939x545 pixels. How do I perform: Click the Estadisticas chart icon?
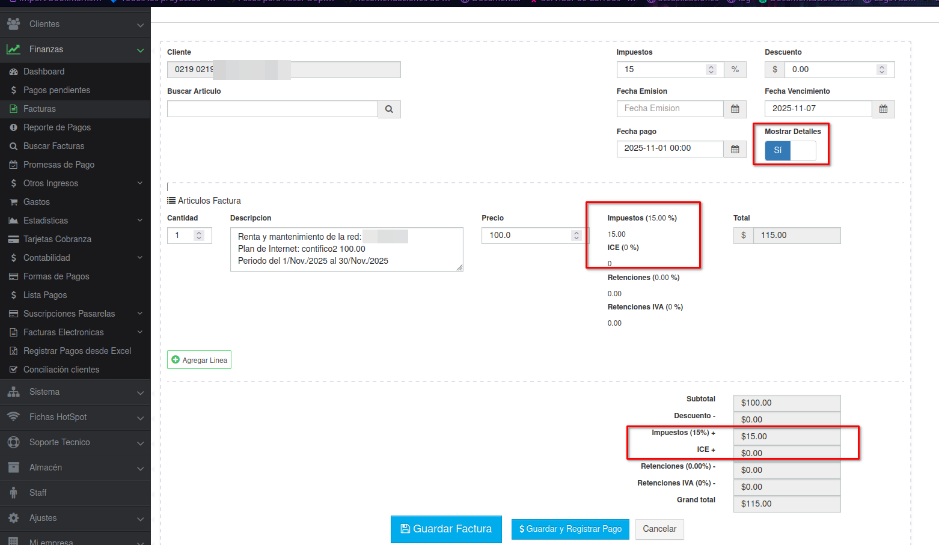point(13,221)
